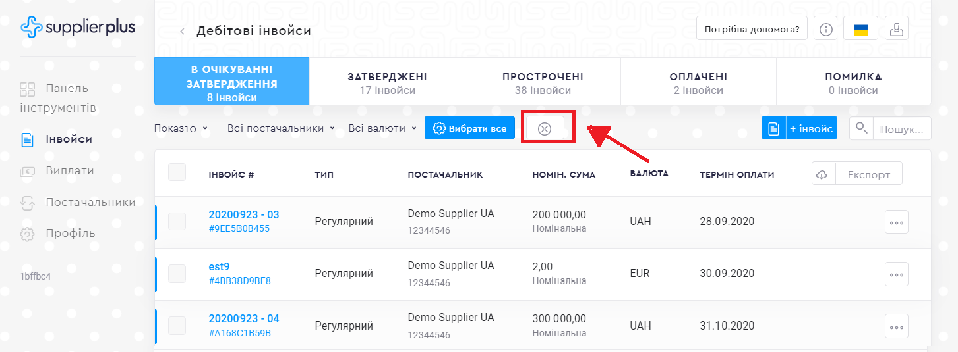Check the box for invoice 20200923 - 03
958x352 pixels.
(x=177, y=222)
